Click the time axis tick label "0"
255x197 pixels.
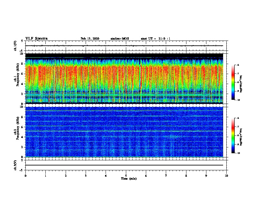click(x=25, y=176)
